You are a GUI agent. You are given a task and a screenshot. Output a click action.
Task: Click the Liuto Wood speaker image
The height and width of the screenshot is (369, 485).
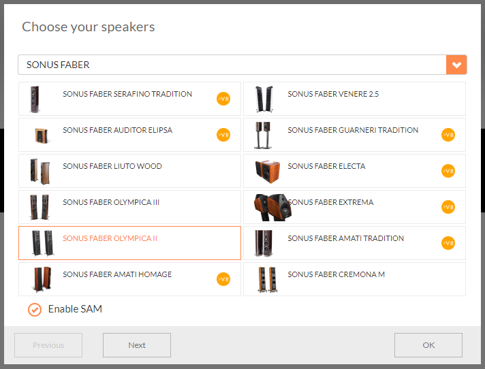coord(40,172)
